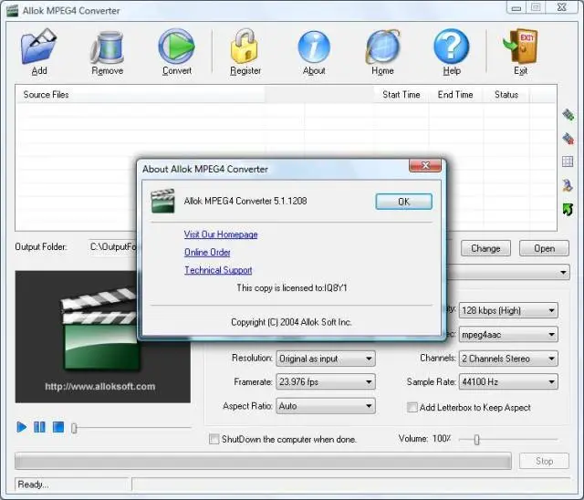Stop the preview playback
Screen dimensions: 584x500
(58, 427)
